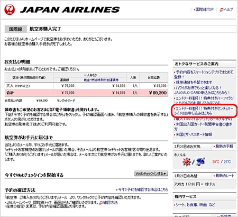The image size is (238, 217).
Task: Click the ¥14,390 tax in the 合計 row
Action: coord(119,93)
